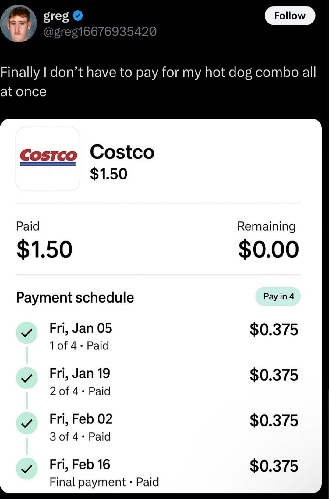Click the greg display name

[x=56, y=16]
